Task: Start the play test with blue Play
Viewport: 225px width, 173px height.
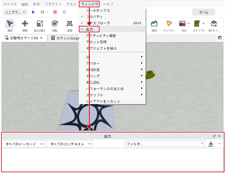Action: (33, 12)
